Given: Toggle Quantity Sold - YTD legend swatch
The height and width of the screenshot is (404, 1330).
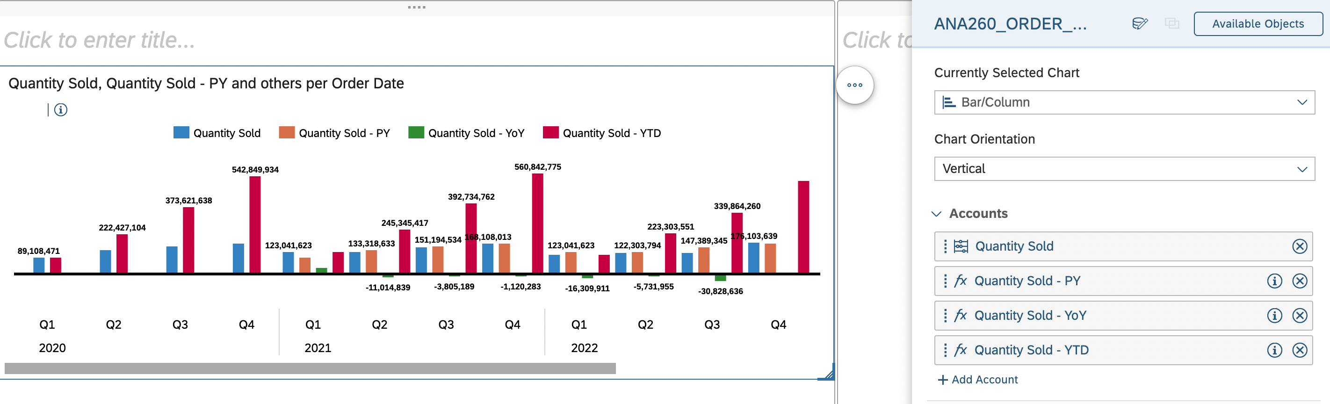Looking at the screenshot, I should click(x=550, y=133).
